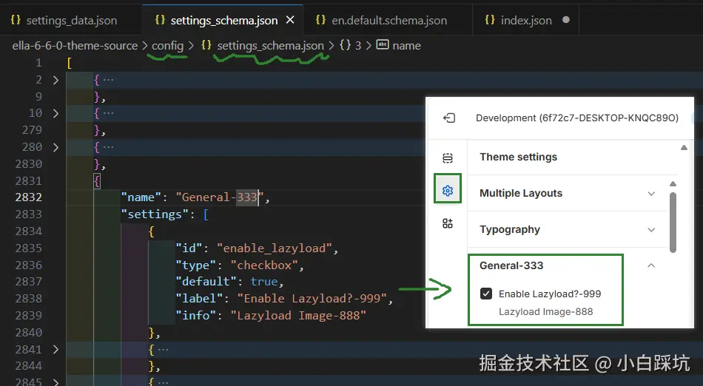
Task: Click the "Enable Lazyload?-999" label string
Action: point(312,299)
